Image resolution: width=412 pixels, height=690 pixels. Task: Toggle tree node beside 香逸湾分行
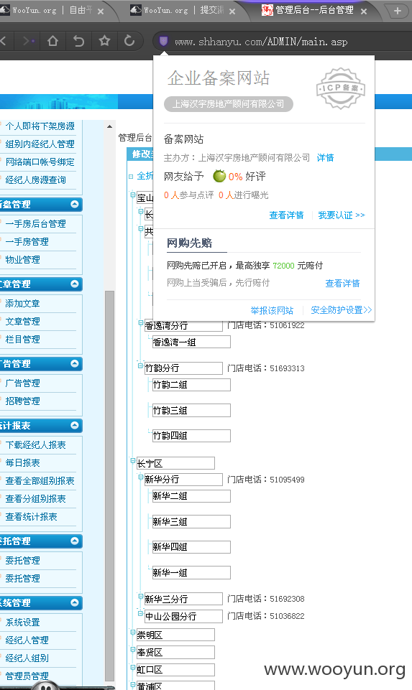point(140,323)
